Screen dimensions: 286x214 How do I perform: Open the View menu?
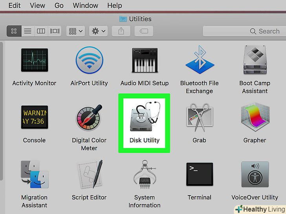click(x=37, y=5)
